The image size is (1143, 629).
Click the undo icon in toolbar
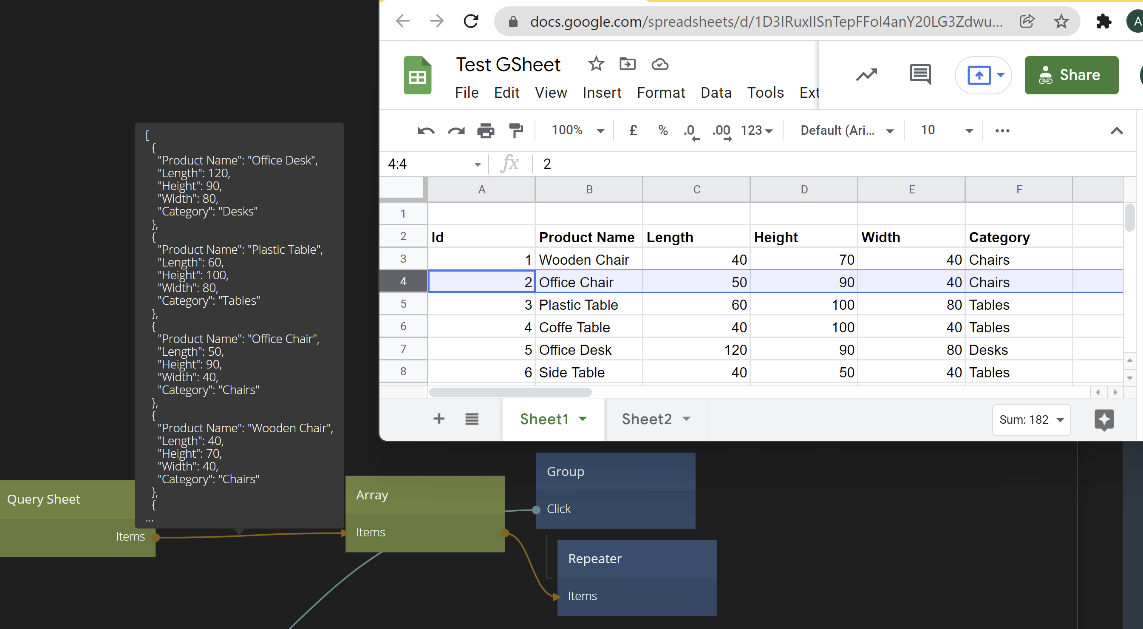pos(425,130)
